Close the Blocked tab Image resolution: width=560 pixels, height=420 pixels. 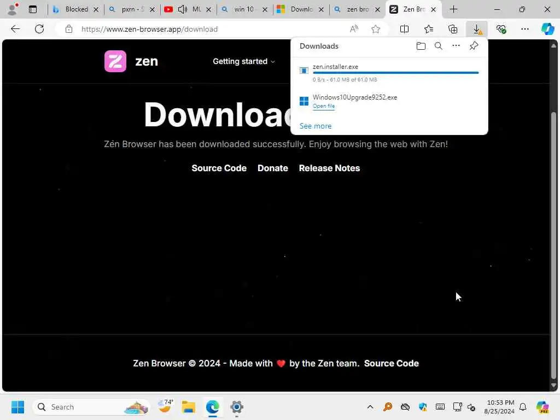96,10
